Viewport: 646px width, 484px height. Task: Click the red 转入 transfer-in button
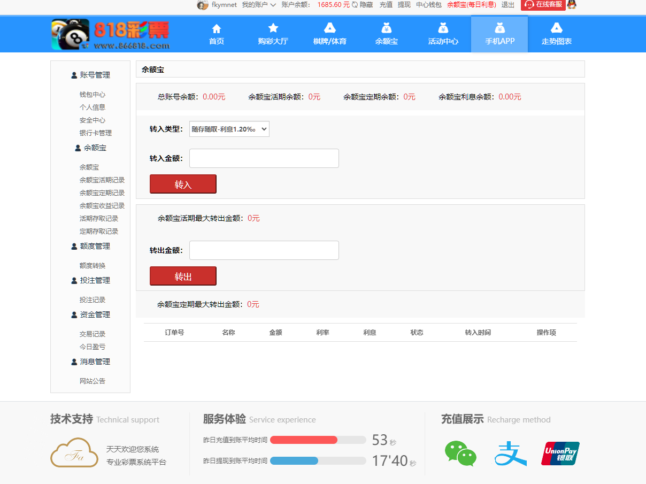point(183,183)
